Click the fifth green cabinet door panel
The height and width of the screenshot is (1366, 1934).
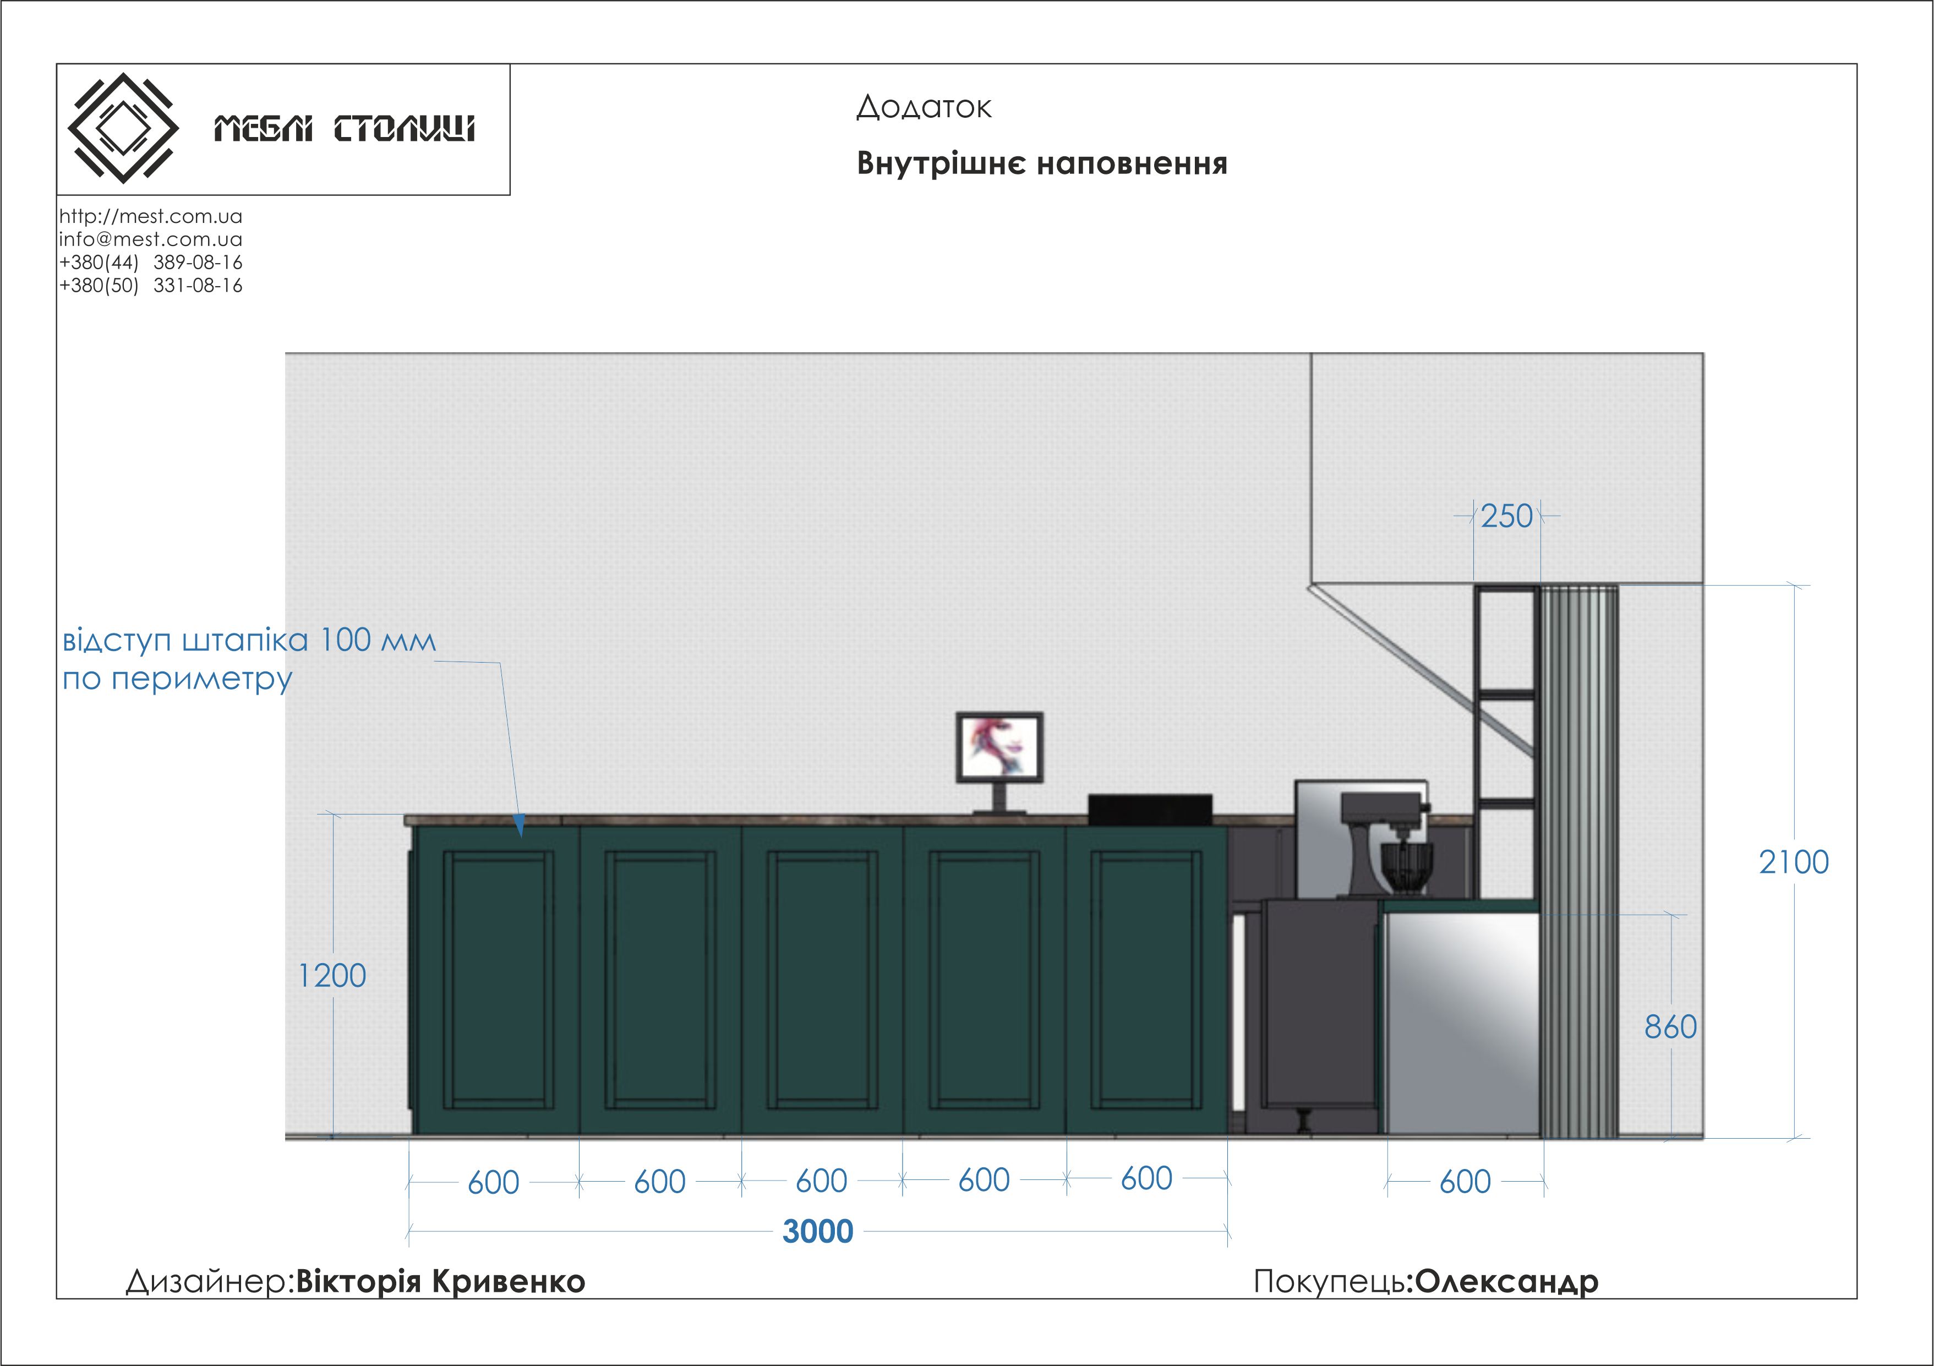point(1145,979)
